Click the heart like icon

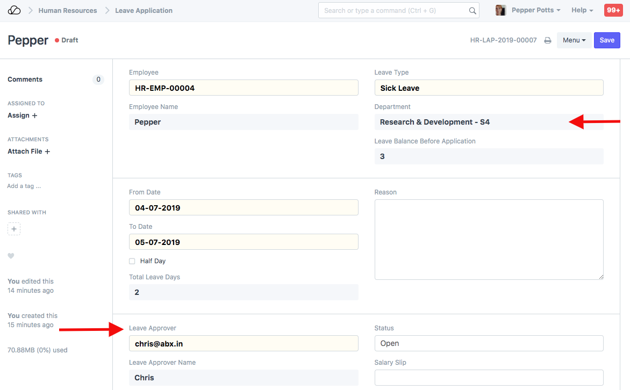(11, 256)
